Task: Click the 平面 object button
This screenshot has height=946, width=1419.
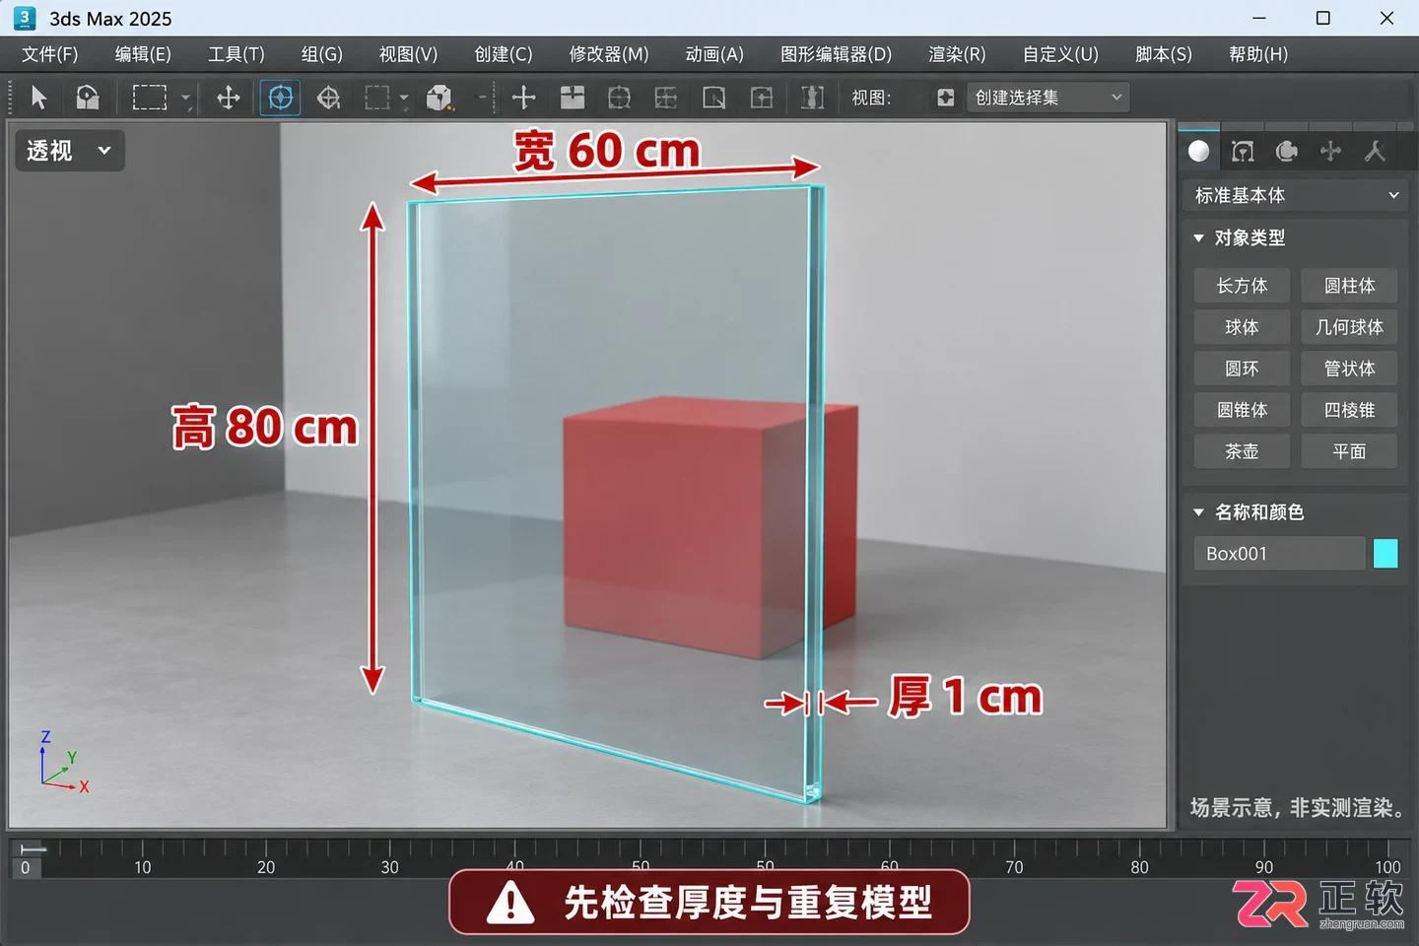Action: point(1349,451)
